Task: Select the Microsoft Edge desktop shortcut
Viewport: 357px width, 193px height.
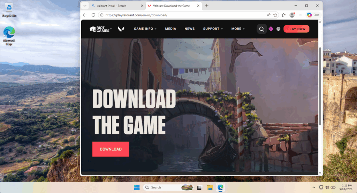Action: click(9, 36)
